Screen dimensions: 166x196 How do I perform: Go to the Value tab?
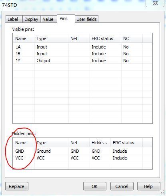(48, 19)
